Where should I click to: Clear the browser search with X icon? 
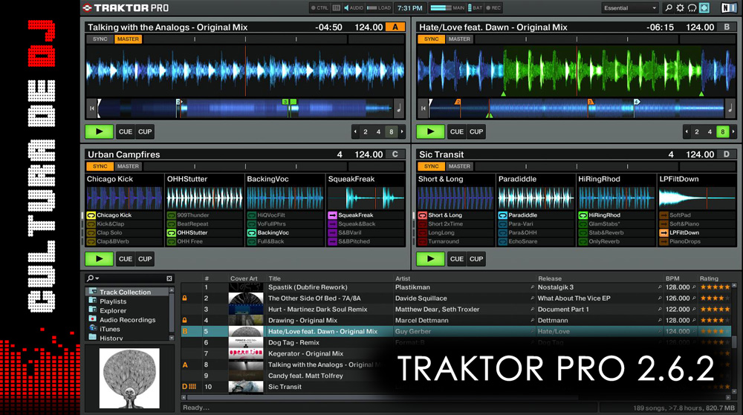pyautogui.click(x=169, y=278)
